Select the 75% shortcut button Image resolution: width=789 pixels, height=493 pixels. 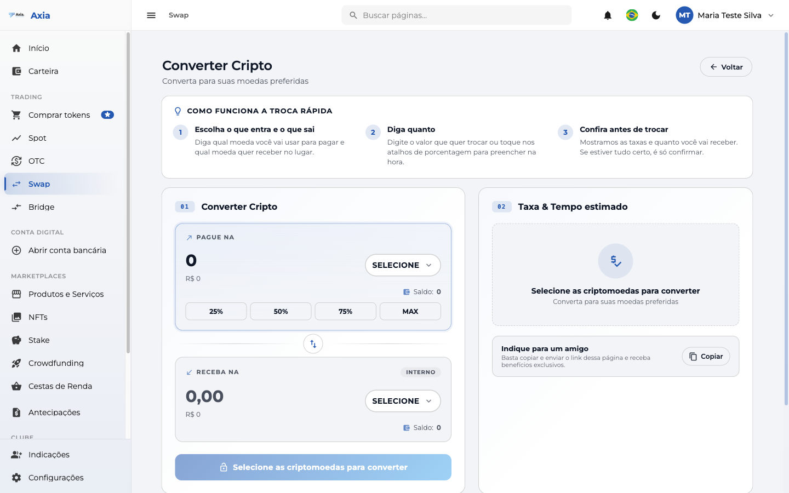pyautogui.click(x=345, y=311)
